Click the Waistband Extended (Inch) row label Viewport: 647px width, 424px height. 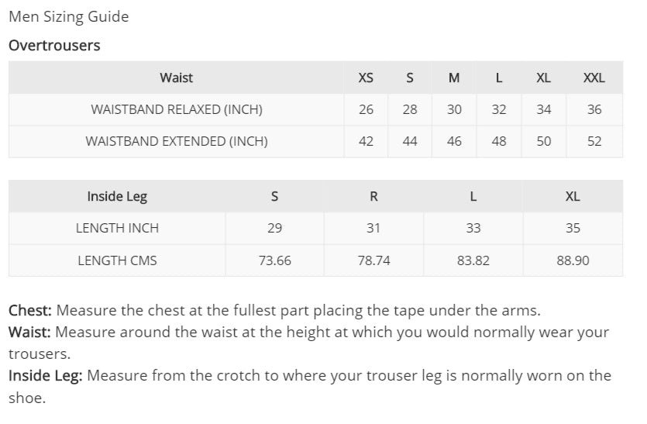(x=176, y=141)
